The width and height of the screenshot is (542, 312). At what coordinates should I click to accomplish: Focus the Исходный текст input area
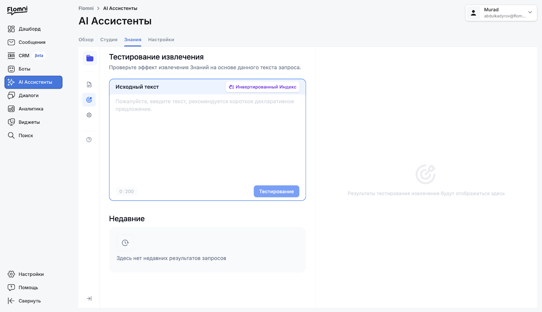pos(207,139)
